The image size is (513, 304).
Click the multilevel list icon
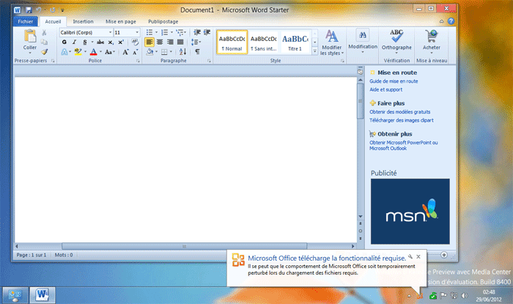180,32
